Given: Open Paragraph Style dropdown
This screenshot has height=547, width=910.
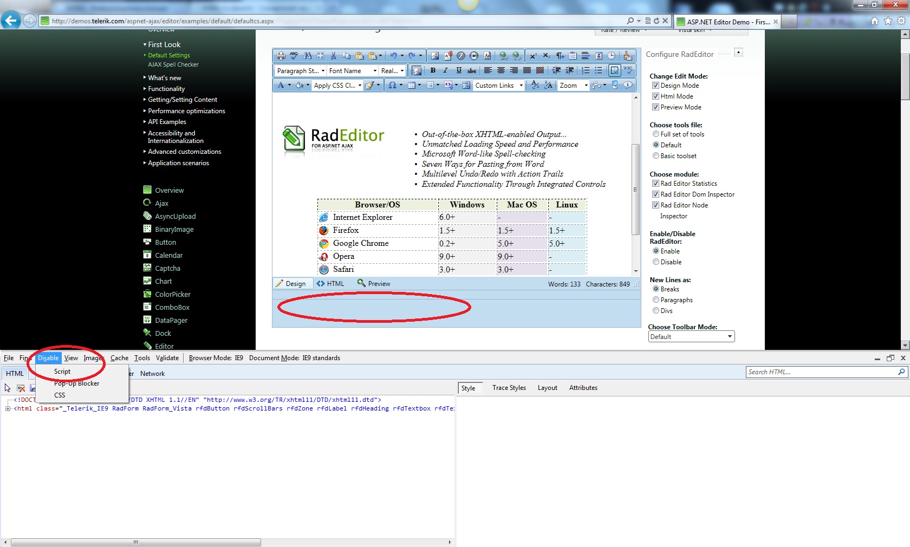Looking at the screenshot, I should tap(301, 70).
